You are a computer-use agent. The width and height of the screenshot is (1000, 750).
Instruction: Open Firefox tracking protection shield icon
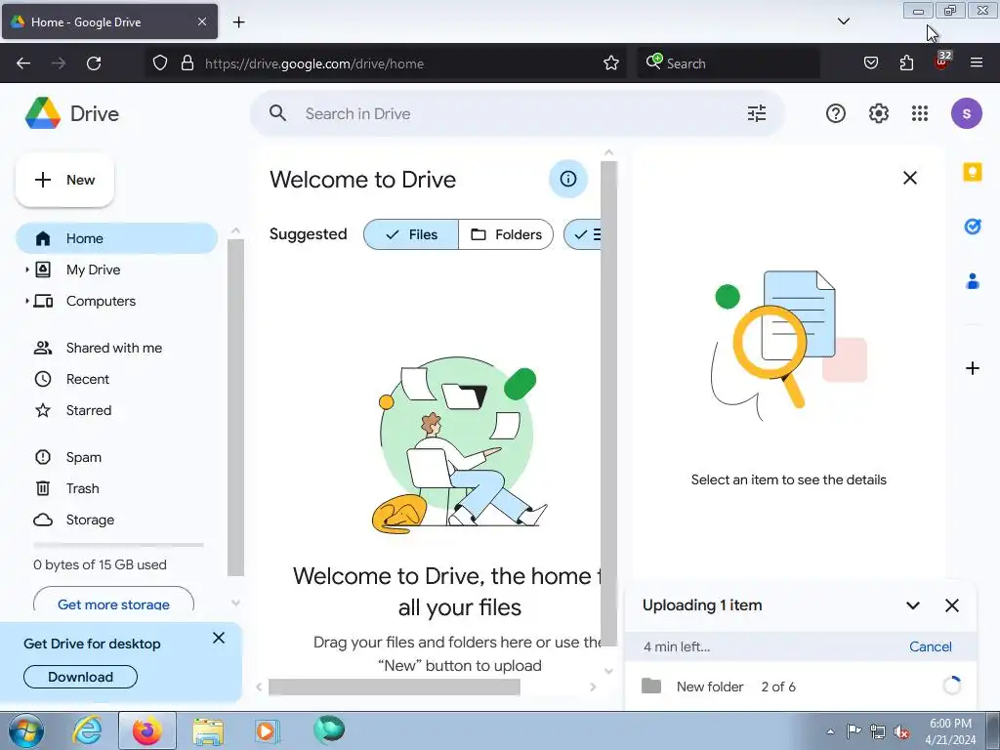(x=160, y=63)
